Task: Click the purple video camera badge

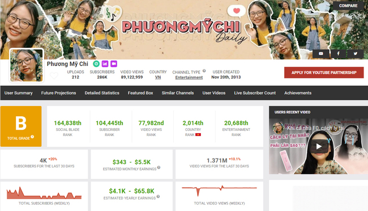Action: [114, 64]
